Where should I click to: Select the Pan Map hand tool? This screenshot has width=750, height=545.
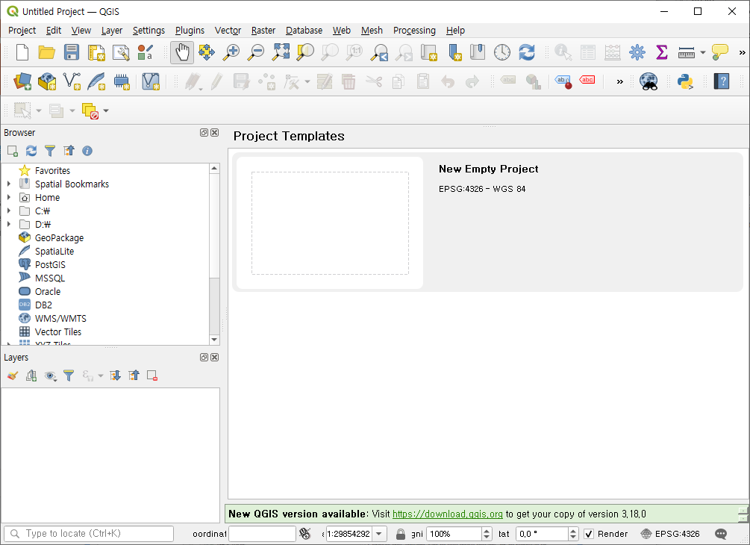(182, 52)
